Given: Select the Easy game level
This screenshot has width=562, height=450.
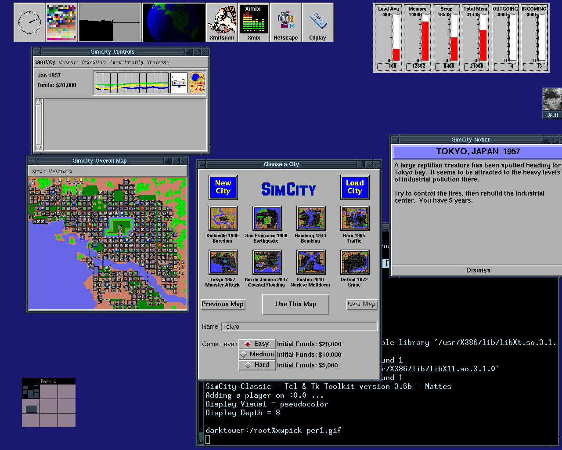Looking at the screenshot, I should click(x=257, y=344).
